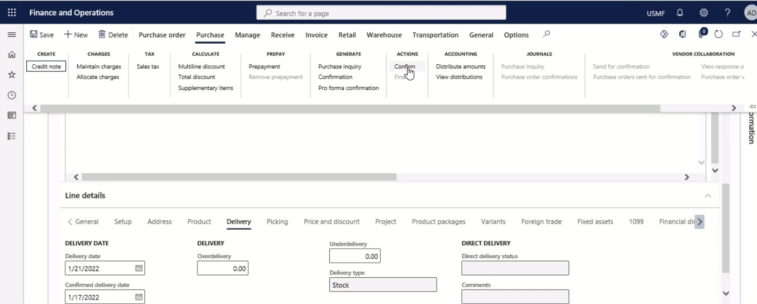
Task: Click the notifications bell icon
Action: coord(680,12)
